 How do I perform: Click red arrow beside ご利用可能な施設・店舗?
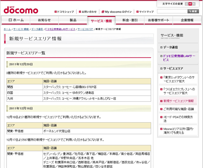click(x=161, y=109)
